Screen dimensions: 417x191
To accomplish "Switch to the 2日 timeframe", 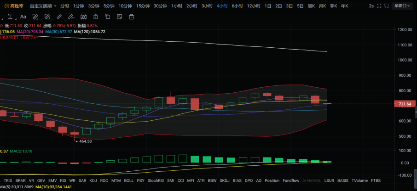I will click(x=278, y=6).
